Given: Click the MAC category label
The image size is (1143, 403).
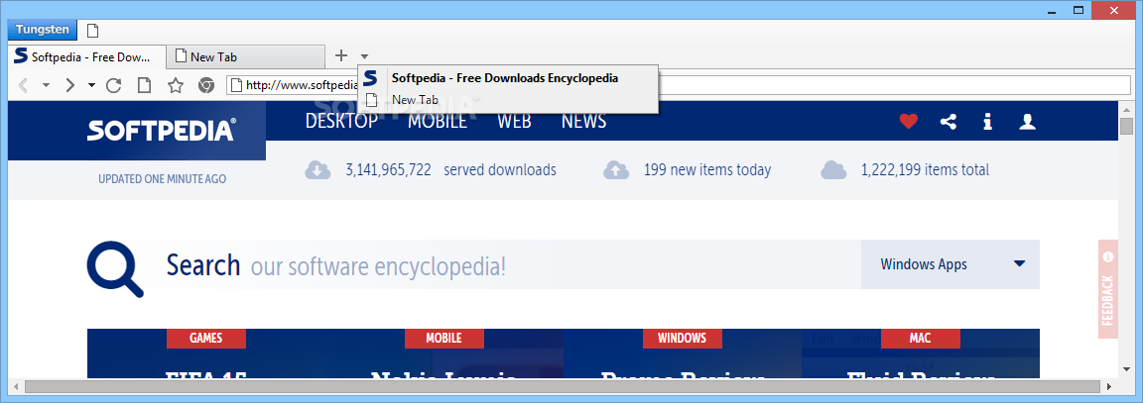Looking at the screenshot, I should point(921,339).
